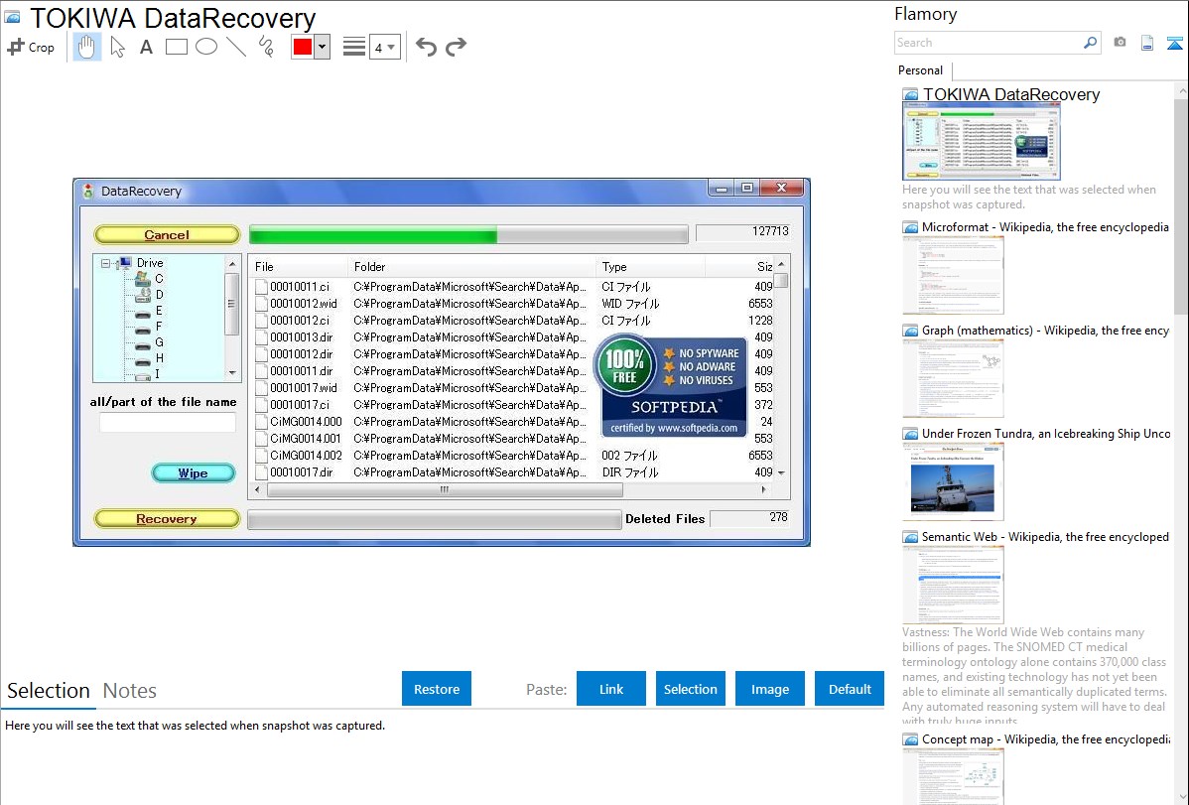1189x805 pixels.
Task: Click the Default paste button
Action: coord(850,689)
